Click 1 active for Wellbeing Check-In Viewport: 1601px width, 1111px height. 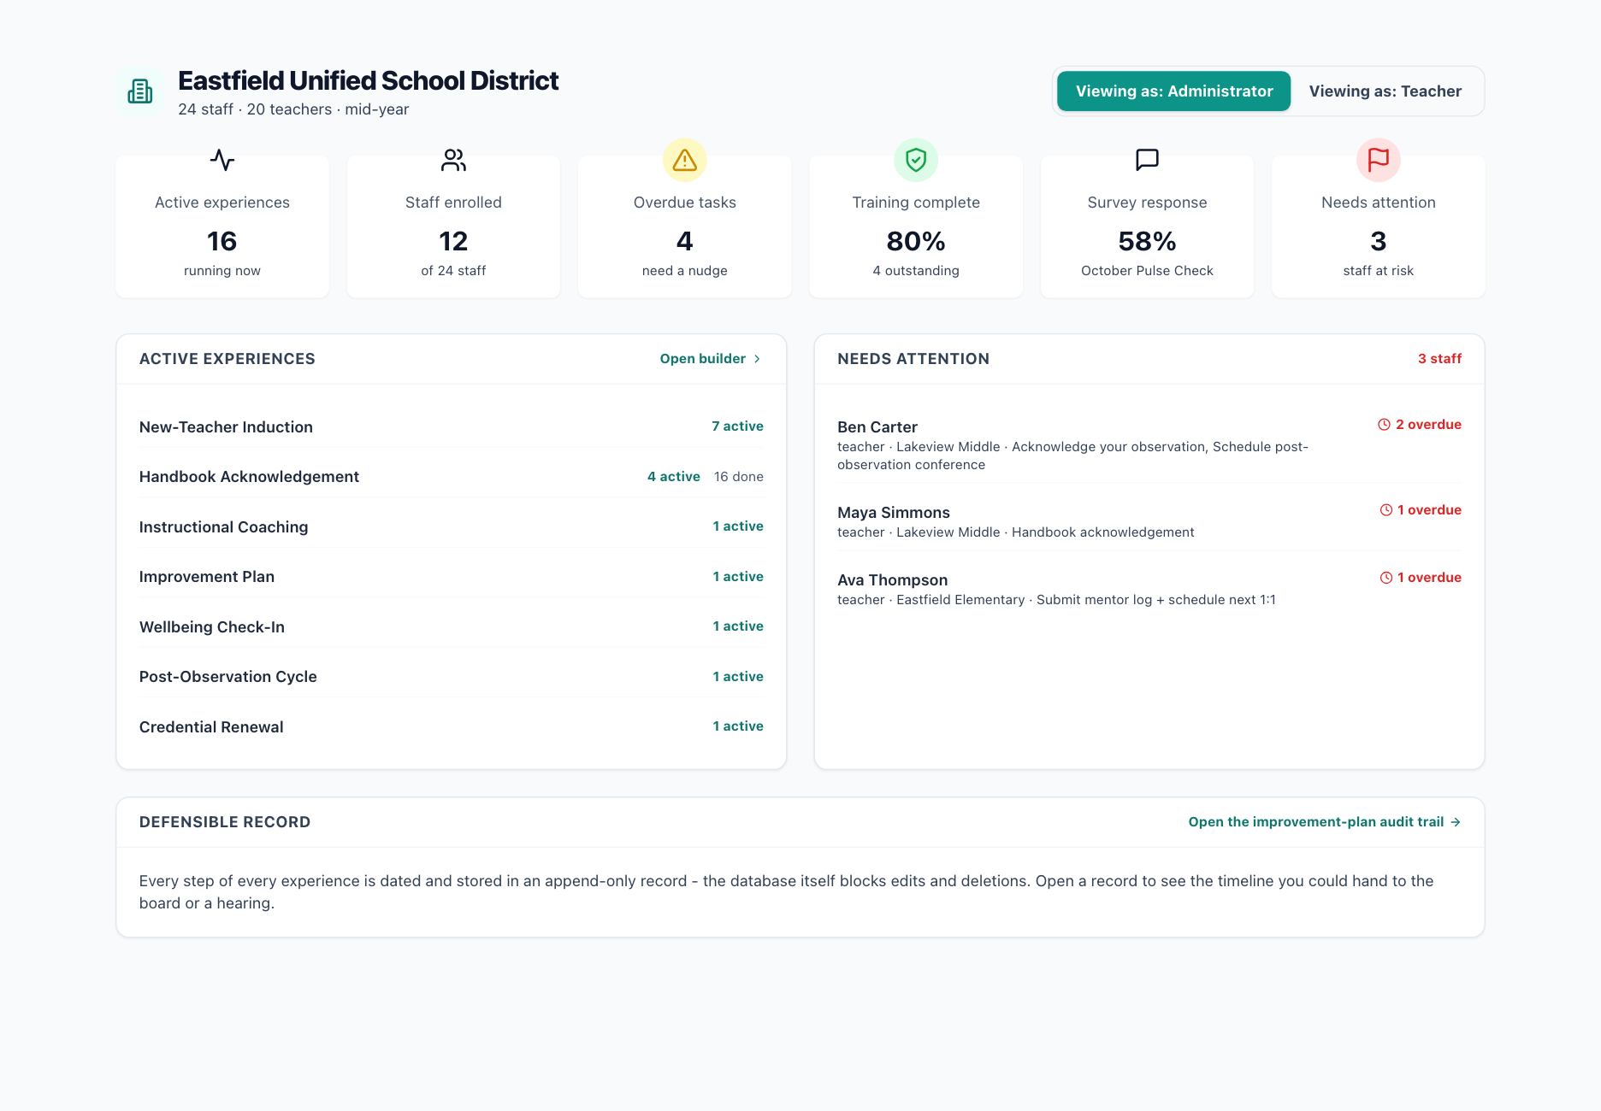(x=738, y=626)
